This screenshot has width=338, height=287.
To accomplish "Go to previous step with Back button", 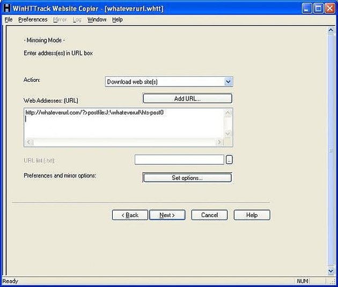I will click(130, 215).
